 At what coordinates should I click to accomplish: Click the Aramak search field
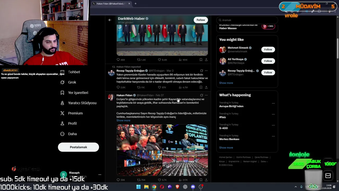247,20
